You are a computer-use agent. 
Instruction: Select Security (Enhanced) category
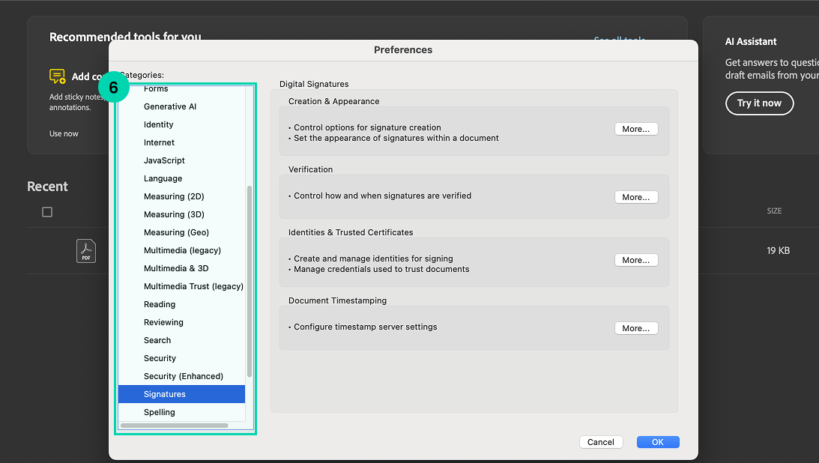[x=183, y=376]
